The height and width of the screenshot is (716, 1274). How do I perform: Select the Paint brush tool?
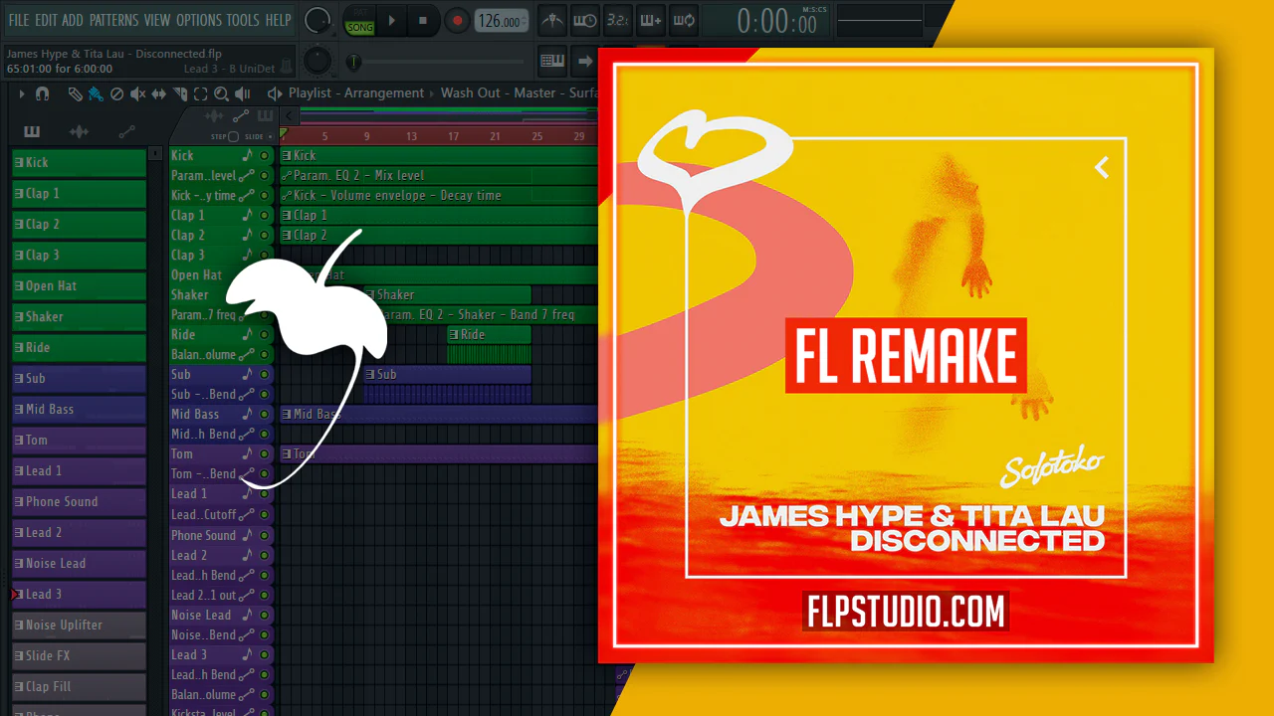(x=96, y=93)
